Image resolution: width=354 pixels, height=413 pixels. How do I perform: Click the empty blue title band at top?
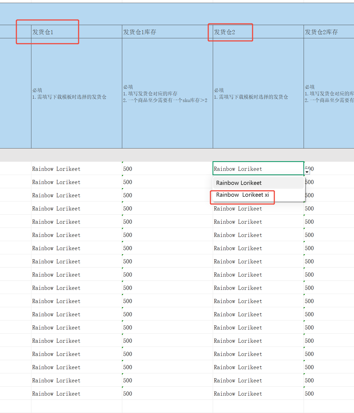pyautogui.click(x=177, y=14)
